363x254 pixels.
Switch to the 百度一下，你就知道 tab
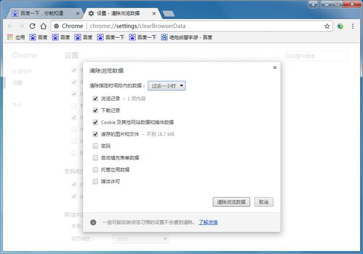click(x=44, y=13)
